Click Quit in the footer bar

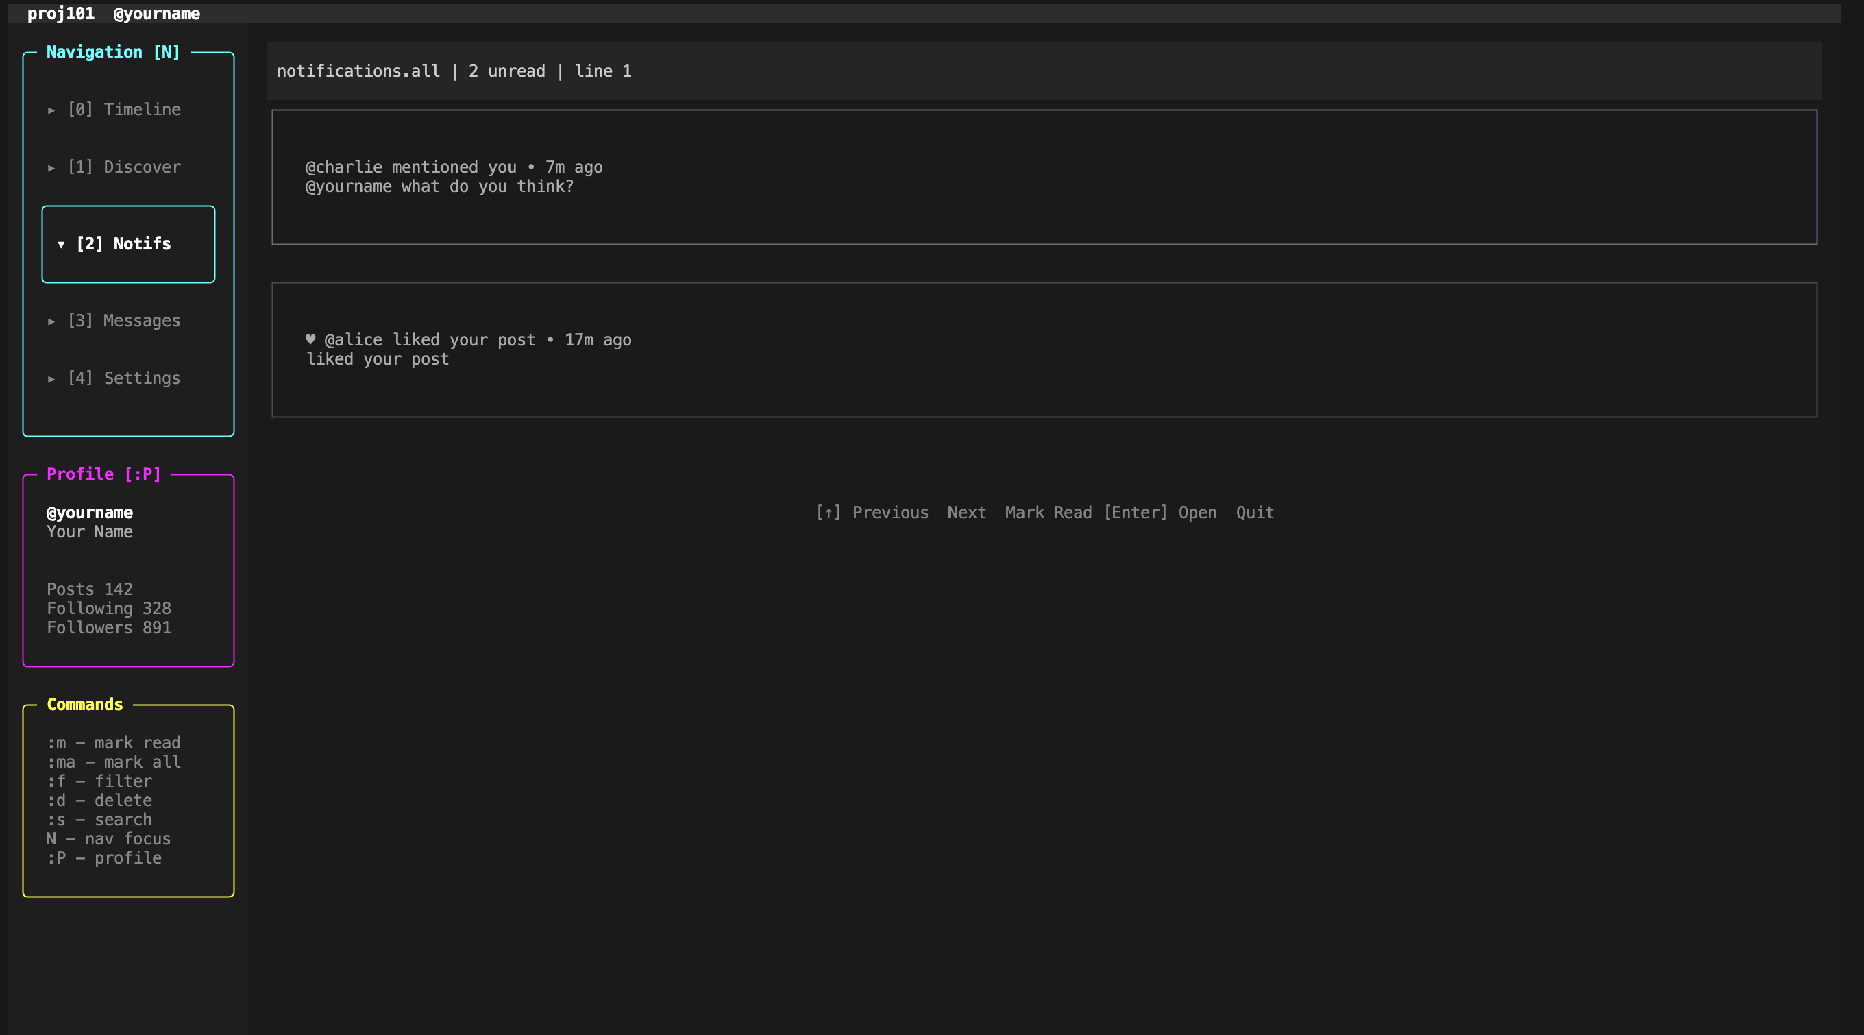click(x=1254, y=513)
